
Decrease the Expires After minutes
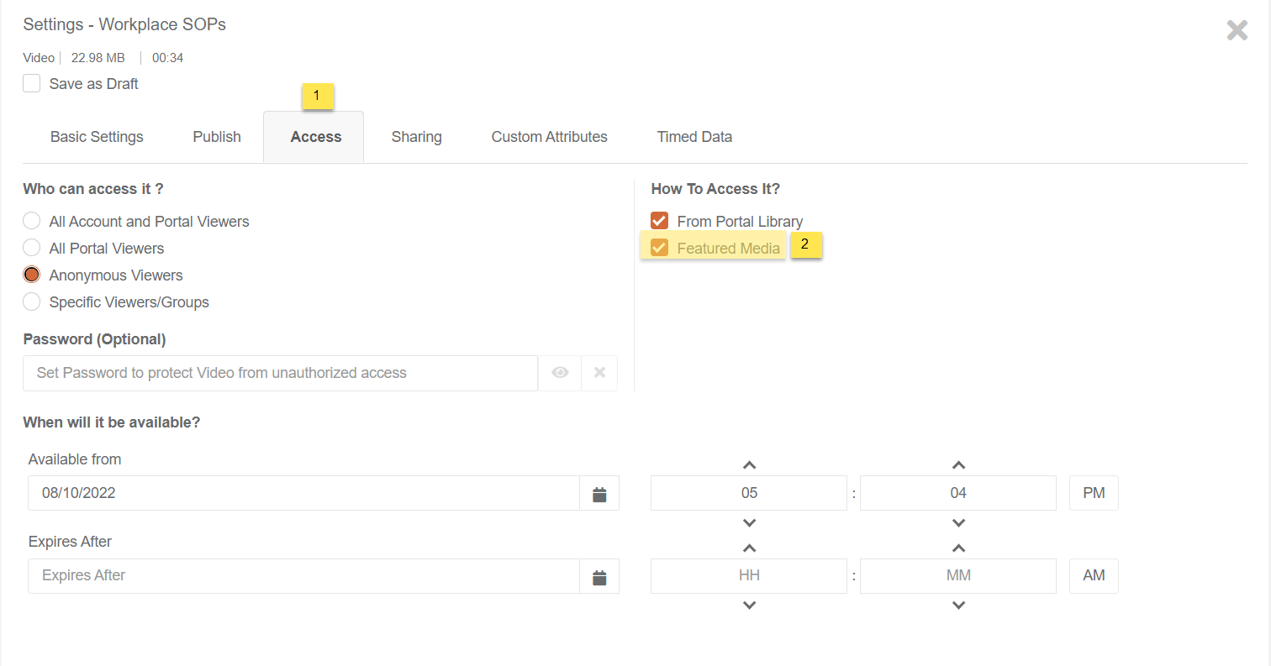click(x=958, y=605)
